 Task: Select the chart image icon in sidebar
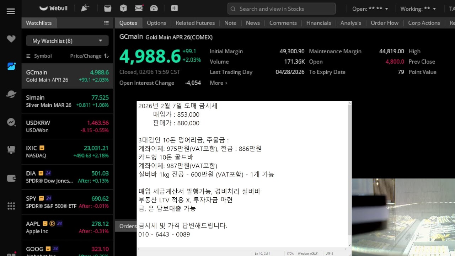(x=11, y=66)
